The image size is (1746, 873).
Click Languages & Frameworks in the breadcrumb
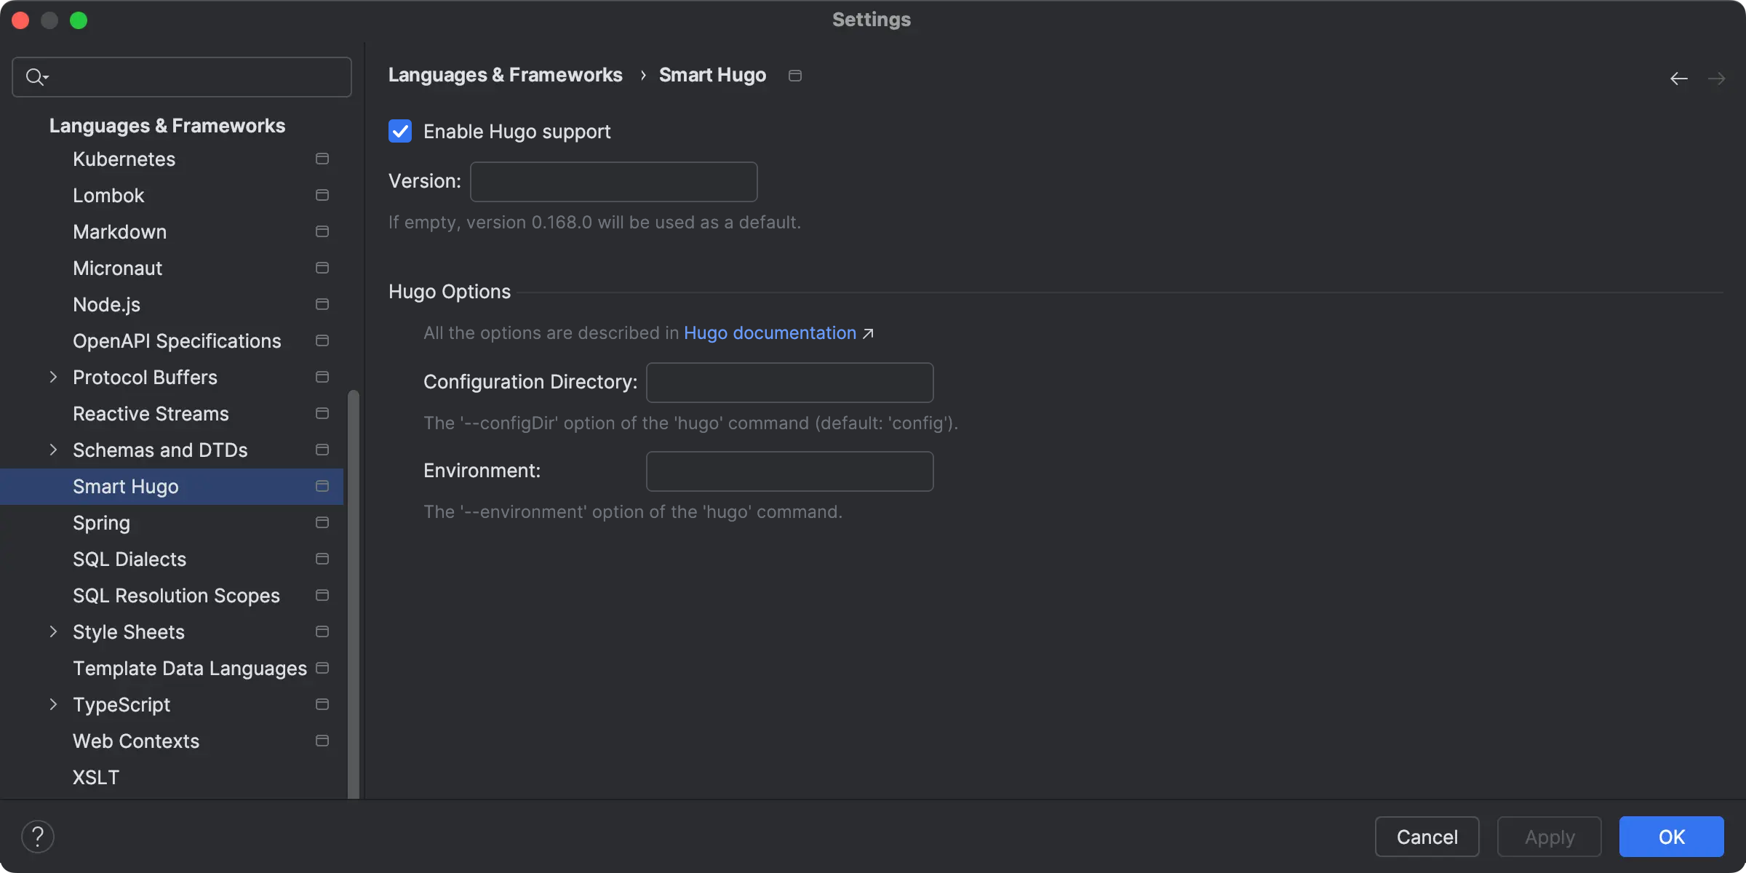pos(506,75)
